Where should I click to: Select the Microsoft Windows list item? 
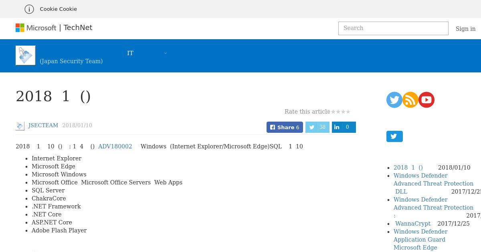(x=59, y=174)
